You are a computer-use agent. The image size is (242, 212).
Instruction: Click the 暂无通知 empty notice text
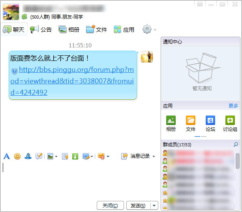pyautogui.click(x=202, y=88)
